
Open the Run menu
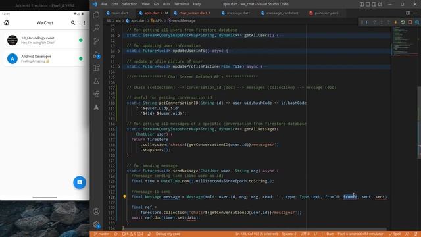coord(166,4)
